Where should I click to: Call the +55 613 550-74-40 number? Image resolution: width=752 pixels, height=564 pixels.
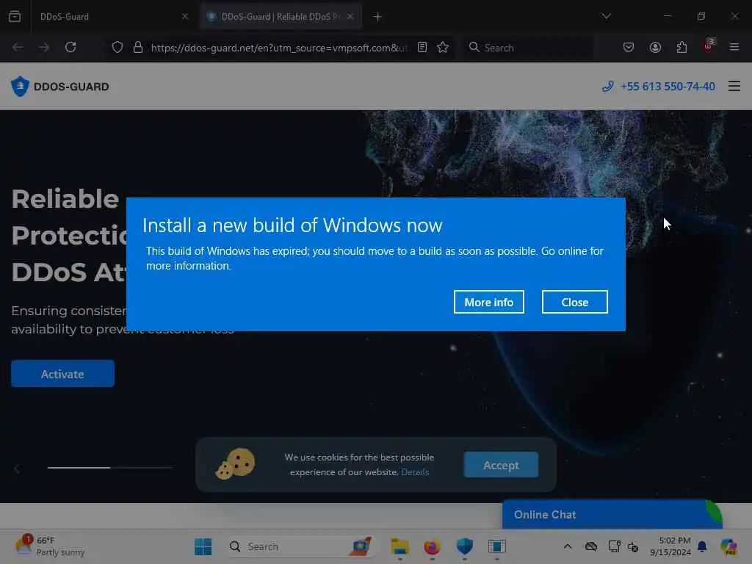point(659,87)
